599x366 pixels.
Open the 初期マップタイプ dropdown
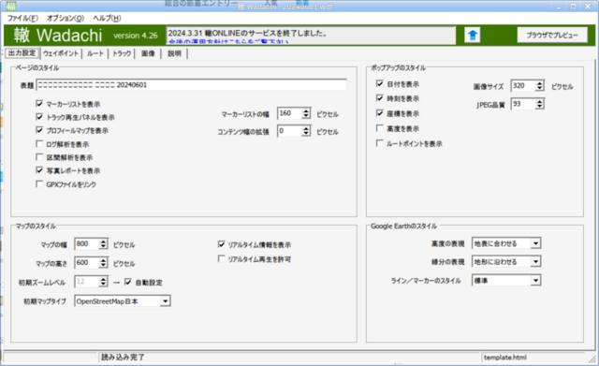click(x=165, y=301)
